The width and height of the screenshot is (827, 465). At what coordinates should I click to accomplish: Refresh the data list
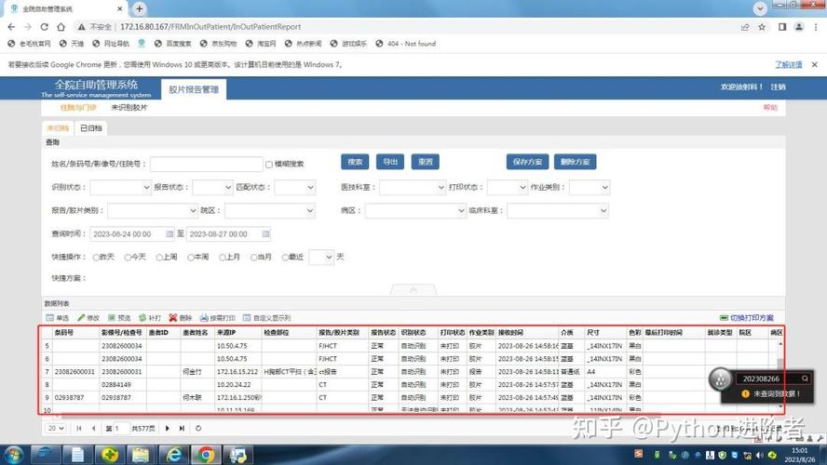[198, 429]
